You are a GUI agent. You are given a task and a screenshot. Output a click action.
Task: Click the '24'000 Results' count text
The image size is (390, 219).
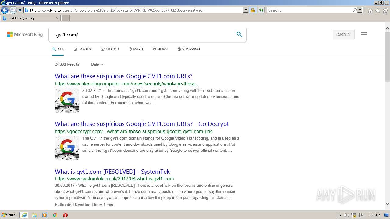click(x=67, y=64)
